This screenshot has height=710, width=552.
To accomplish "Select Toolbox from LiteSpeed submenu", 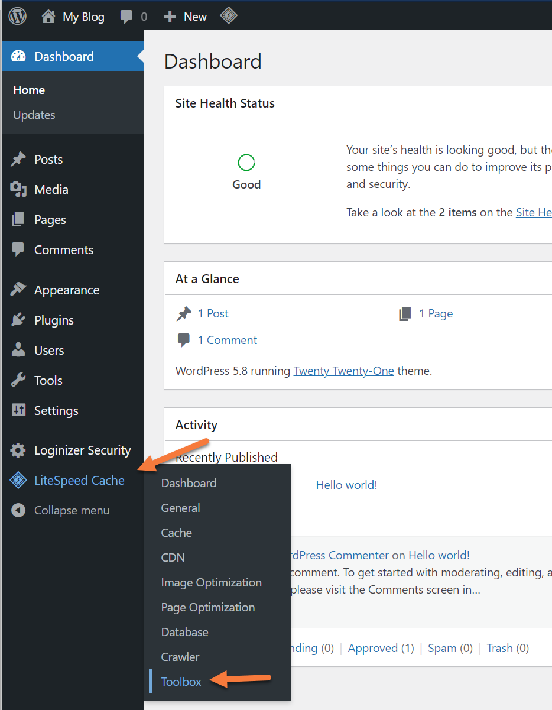I will click(x=181, y=682).
